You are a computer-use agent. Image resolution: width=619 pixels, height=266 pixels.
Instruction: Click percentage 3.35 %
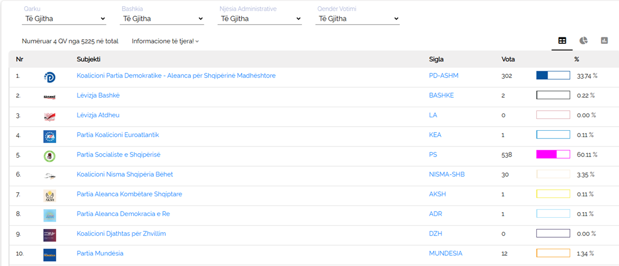585,175
